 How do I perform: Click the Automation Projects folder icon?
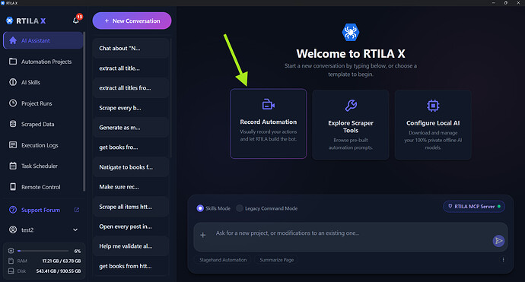(x=13, y=62)
